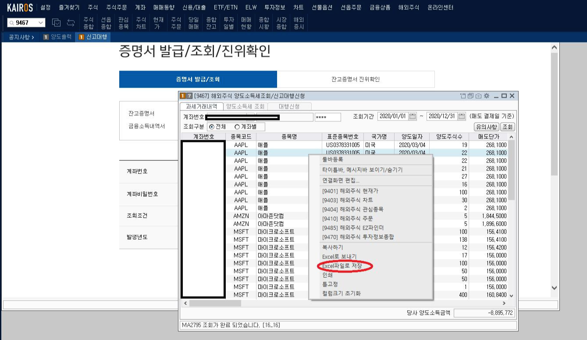Viewport: 587px width, 340px height.
Task: Click the KAIROS logo
Action: tap(20, 7)
